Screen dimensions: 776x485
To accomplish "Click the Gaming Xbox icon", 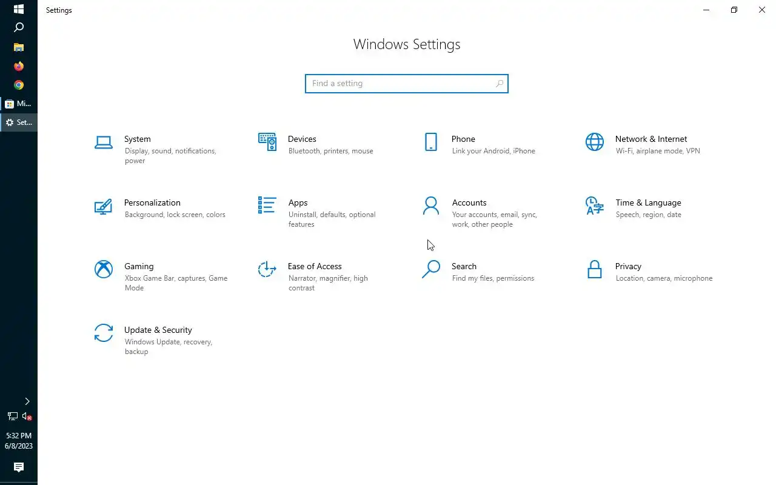I will [104, 269].
